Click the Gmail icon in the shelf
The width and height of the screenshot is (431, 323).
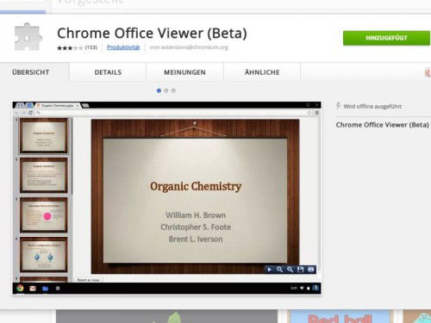pos(33,289)
